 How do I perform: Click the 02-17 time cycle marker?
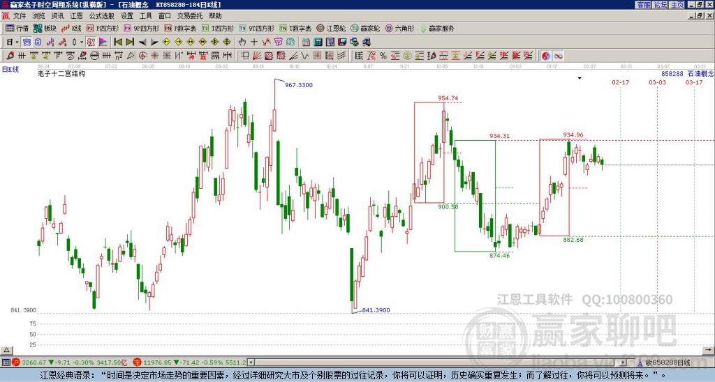pos(620,82)
